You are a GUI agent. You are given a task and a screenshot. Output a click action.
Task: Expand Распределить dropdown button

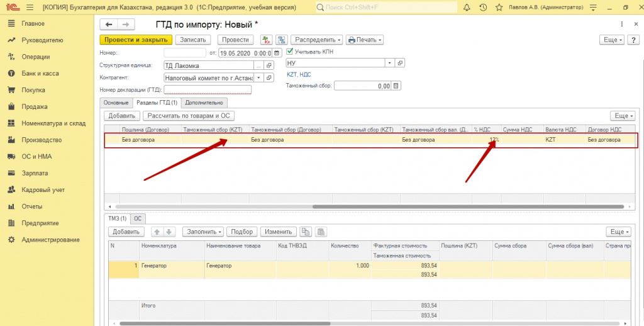pos(317,40)
